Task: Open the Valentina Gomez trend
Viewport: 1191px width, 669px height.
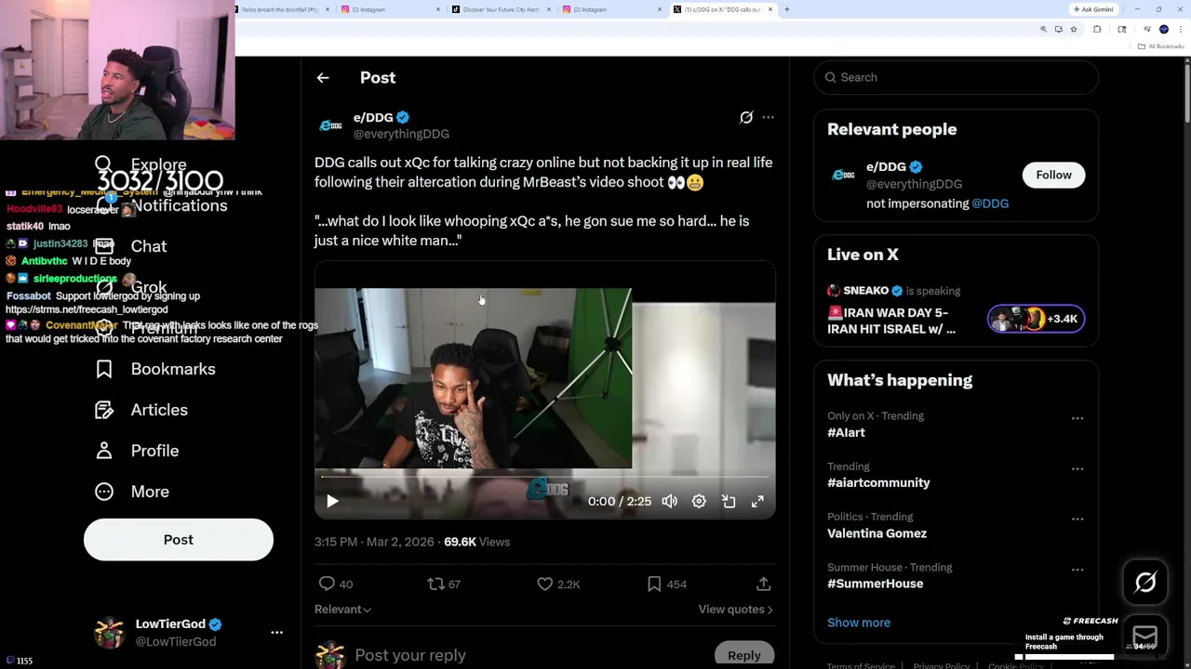Action: coord(877,533)
